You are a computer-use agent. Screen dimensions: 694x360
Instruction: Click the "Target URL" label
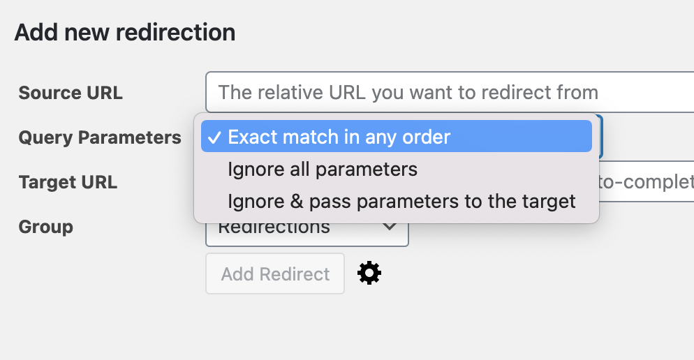[x=68, y=182]
